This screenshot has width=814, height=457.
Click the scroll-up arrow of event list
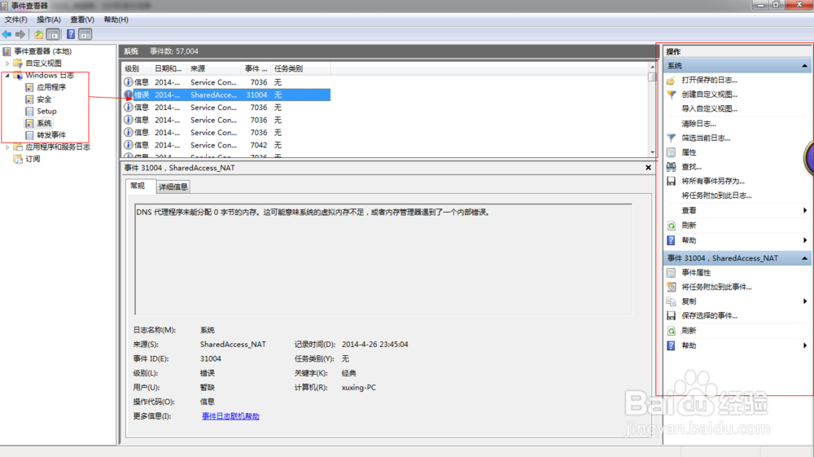point(652,67)
